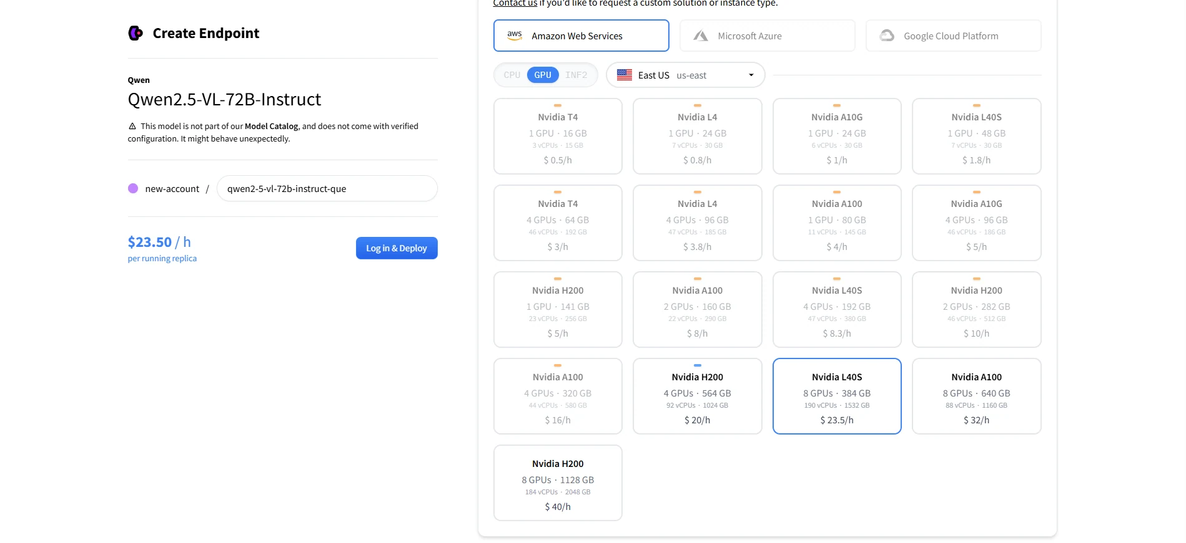Click Log in & Deploy button
Viewport: 1186px width, 543px height.
pyautogui.click(x=397, y=248)
